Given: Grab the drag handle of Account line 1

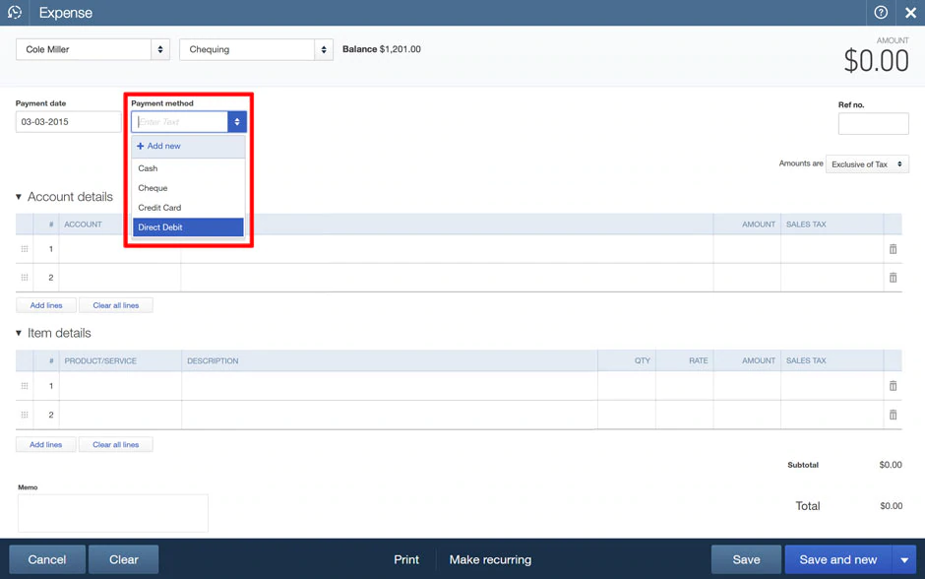Looking at the screenshot, I should point(25,249).
